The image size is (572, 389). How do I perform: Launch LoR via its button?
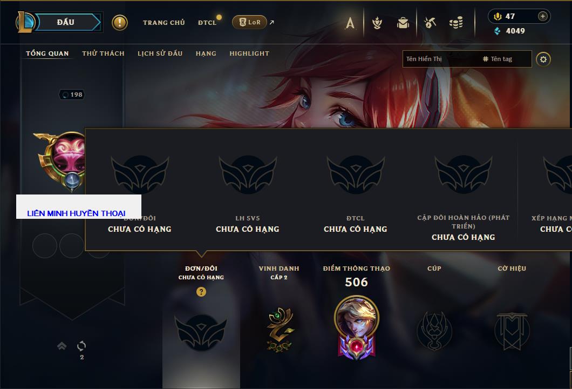pyautogui.click(x=250, y=22)
